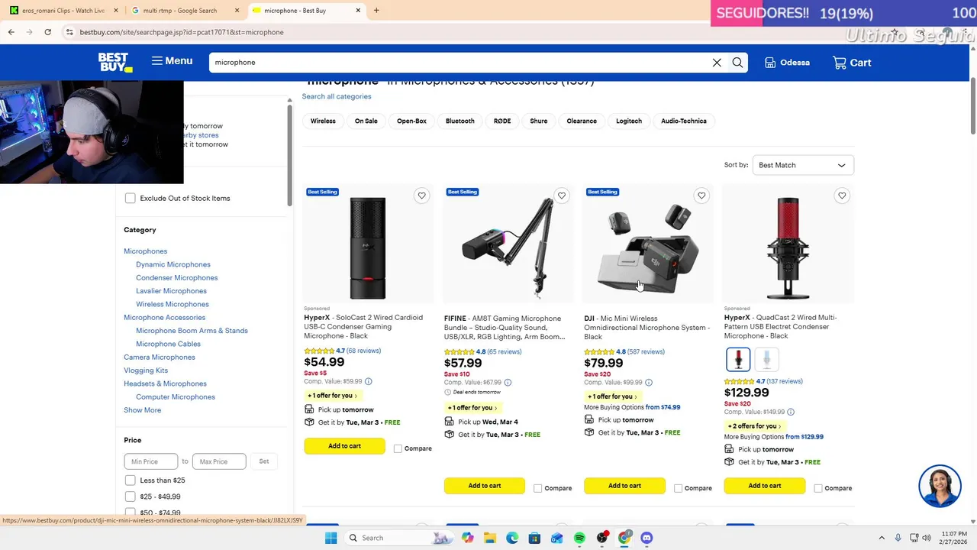Enable Compare for HyperX SoloCast 2
This screenshot has width=977, height=550.
click(398, 448)
